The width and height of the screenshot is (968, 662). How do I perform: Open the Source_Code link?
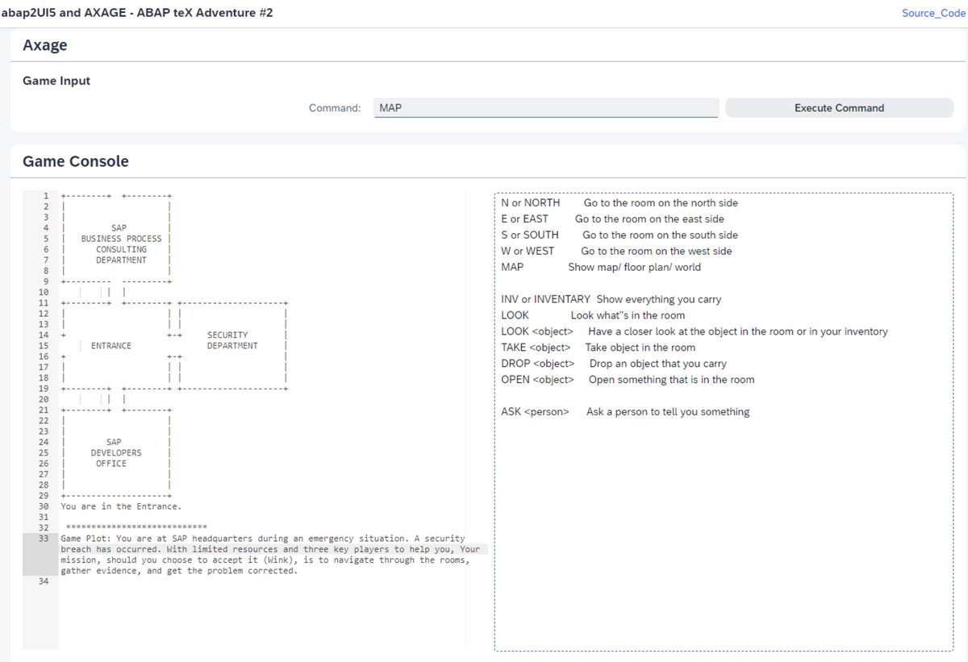tap(933, 13)
